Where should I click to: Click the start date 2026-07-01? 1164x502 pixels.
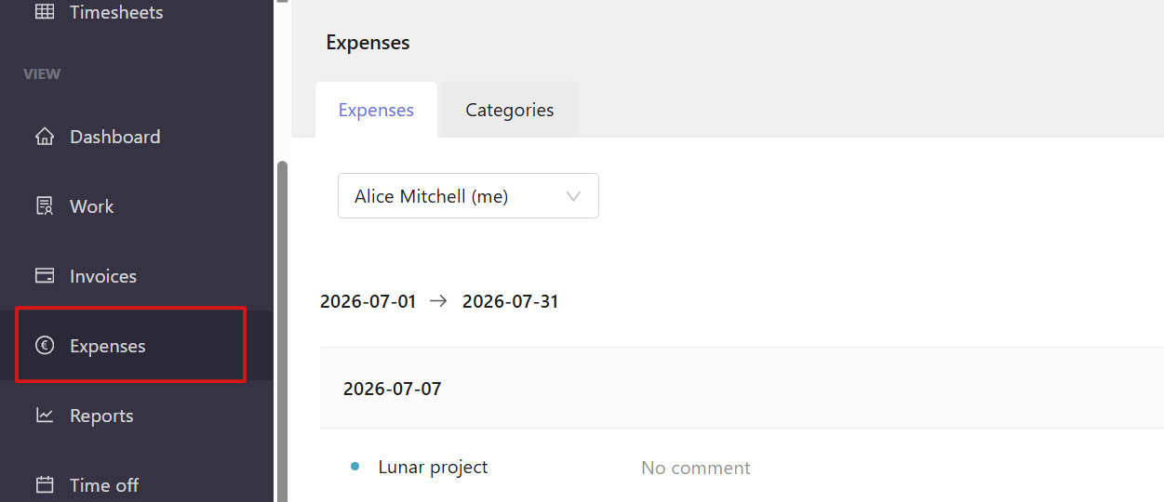tap(368, 301)
